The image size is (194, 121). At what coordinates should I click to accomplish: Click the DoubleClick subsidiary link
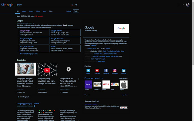pyautogui.click(x=114, y=56)
